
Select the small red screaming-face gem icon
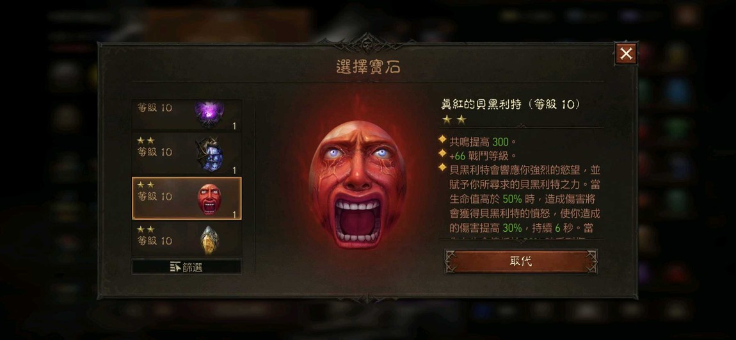(209, 199)
